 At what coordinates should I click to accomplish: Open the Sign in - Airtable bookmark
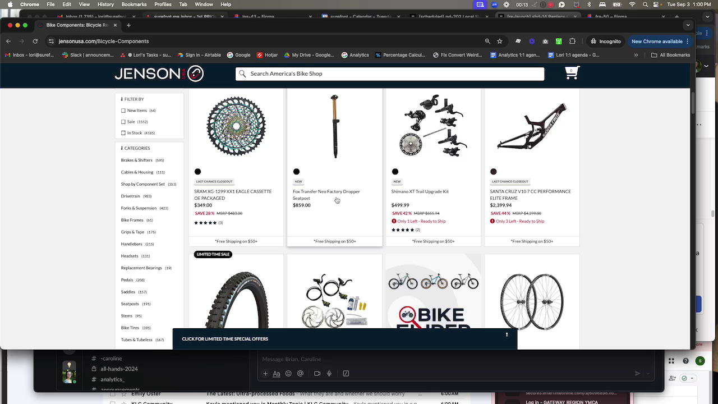(199, 55)
